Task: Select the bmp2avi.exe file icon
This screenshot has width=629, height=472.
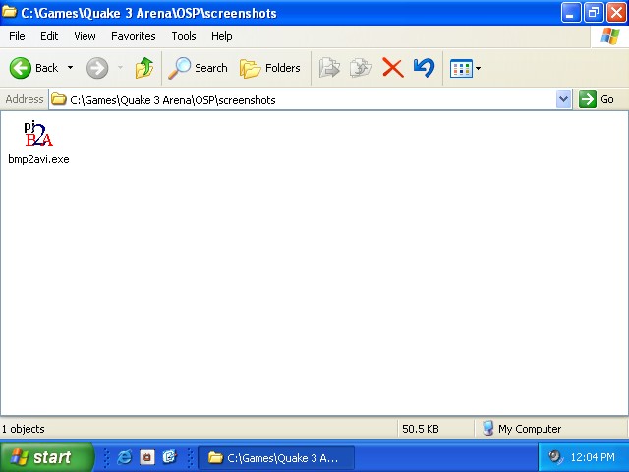Action: click(38, 135)
